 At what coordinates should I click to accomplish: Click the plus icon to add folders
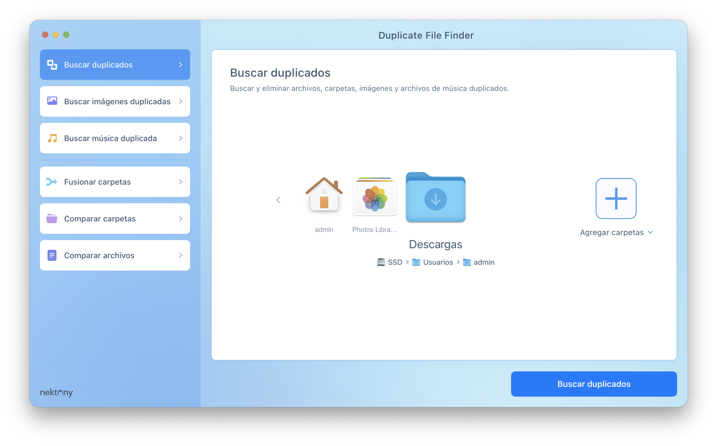coord(616,198)
